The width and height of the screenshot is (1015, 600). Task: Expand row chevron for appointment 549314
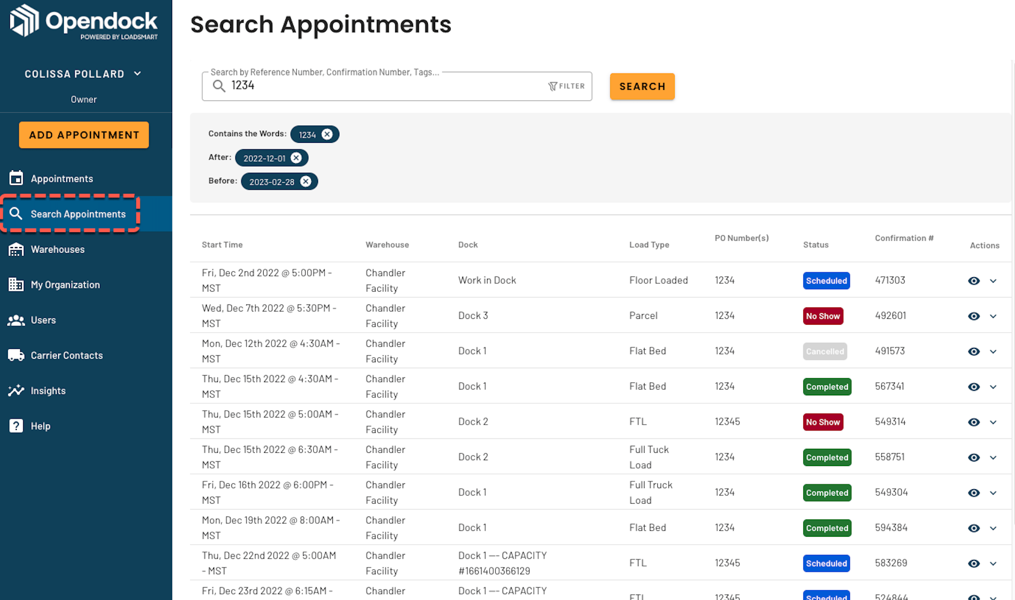coord(993,422)
